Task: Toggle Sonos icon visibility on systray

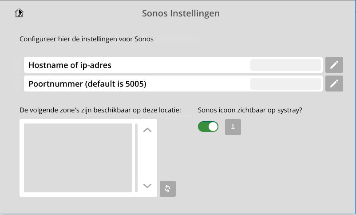Action: coord(208,127)
